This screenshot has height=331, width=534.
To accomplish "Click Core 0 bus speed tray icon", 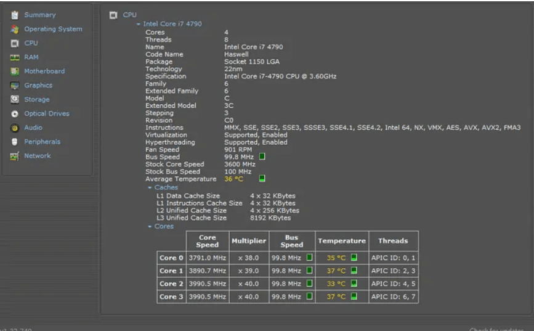I will (309, 258).
